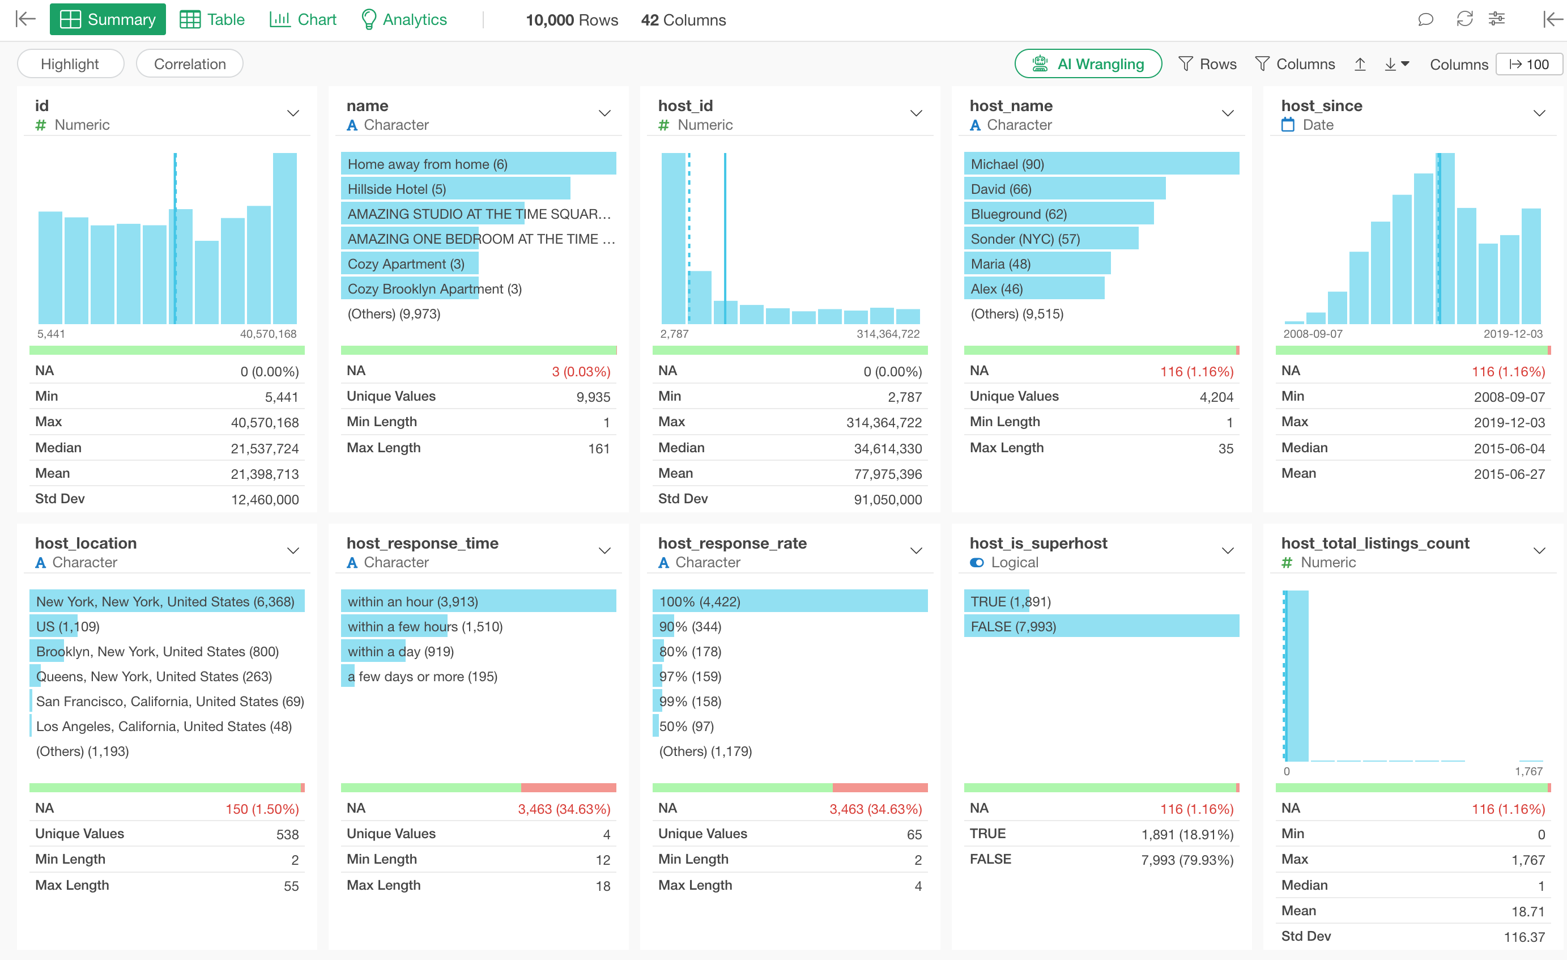Expand the name column dropdown chevron
Image resolution: width=1567 pixels, height=960 pixels.
tap(604, 114)
